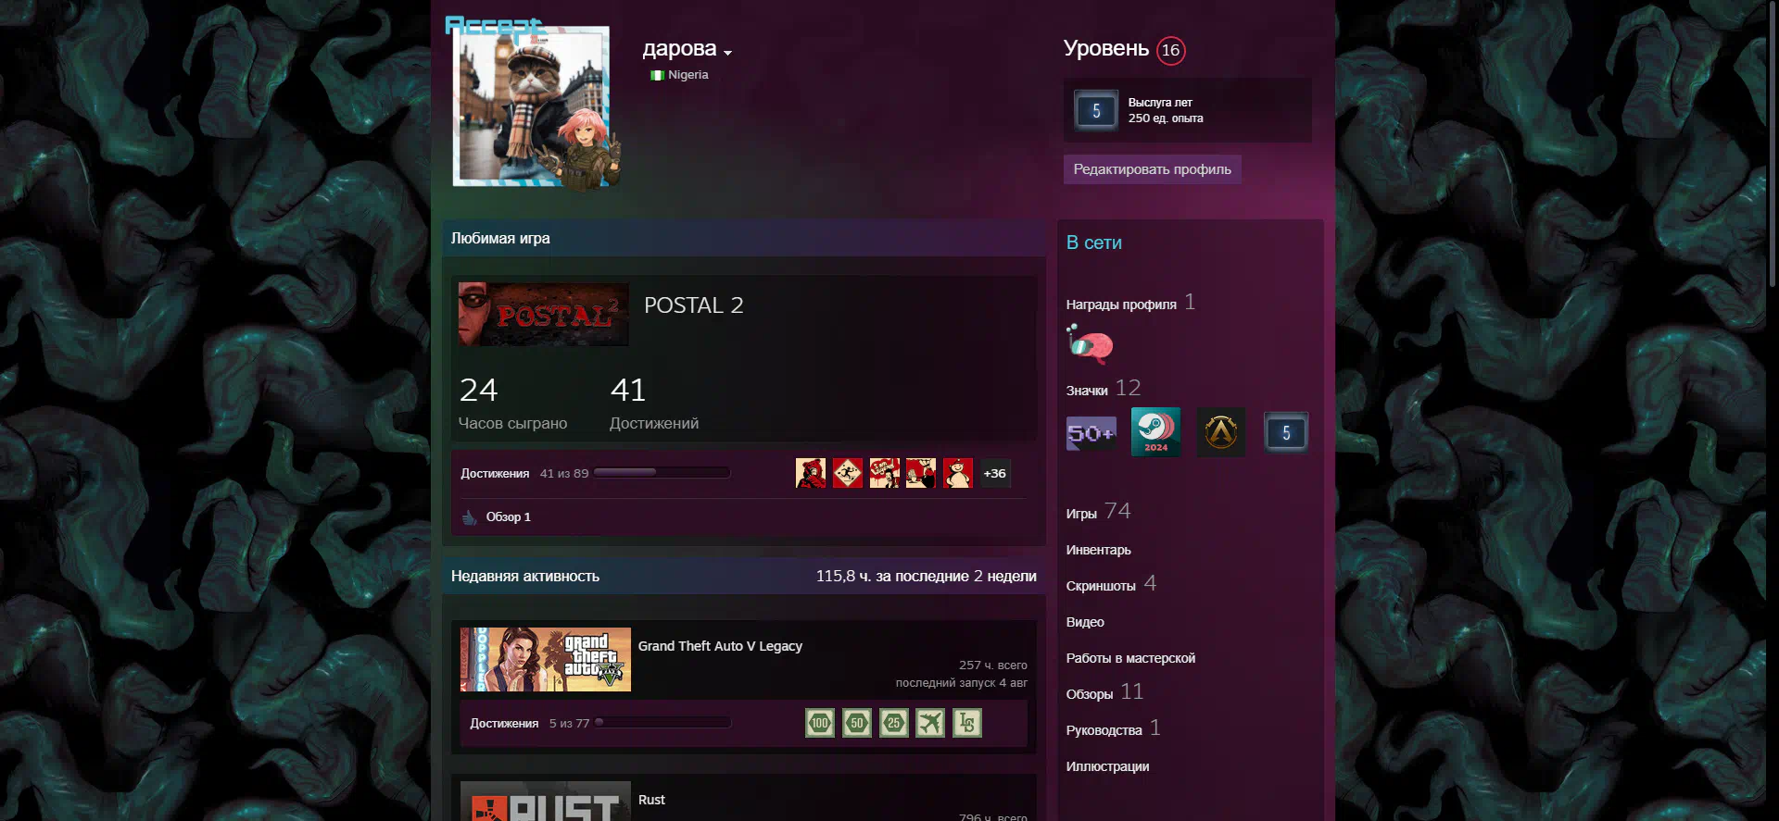
Task: Click Редактировать профиль button
Action: (1152, 169)
